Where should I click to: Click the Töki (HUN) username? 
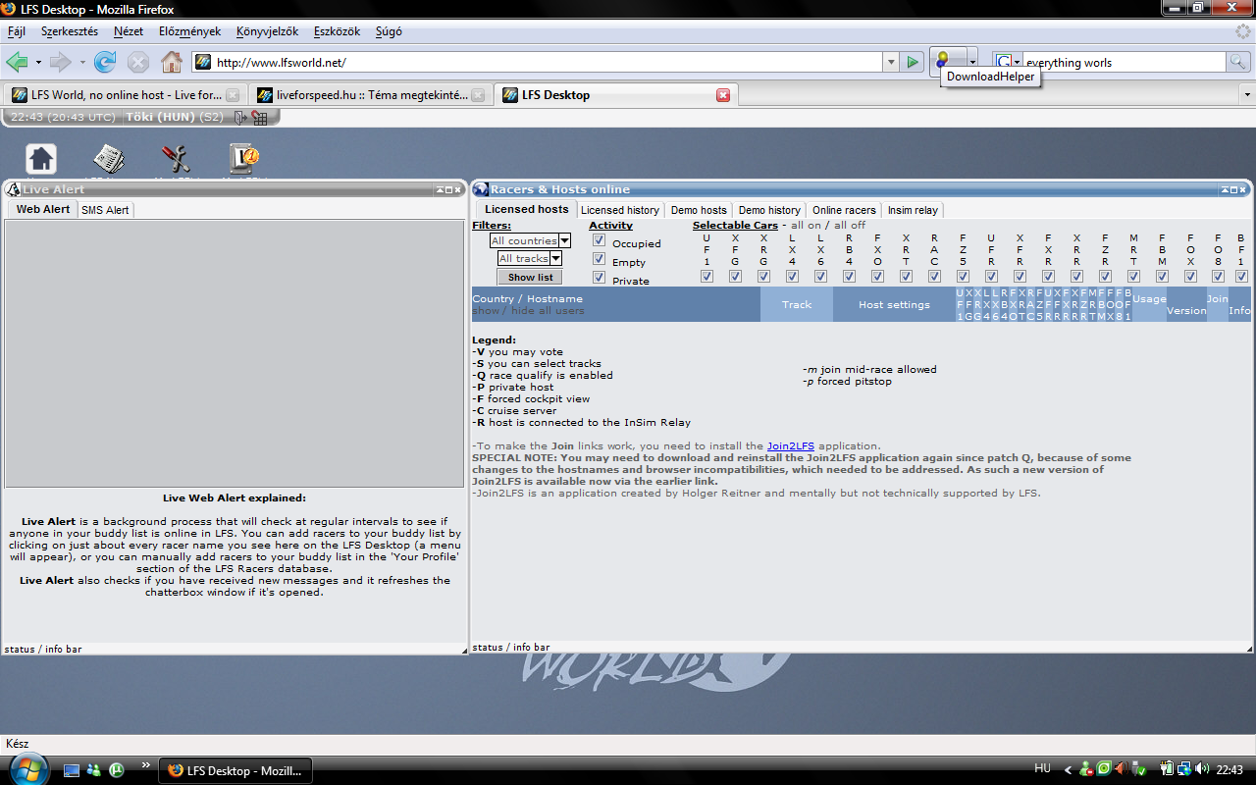click(x=161, y=118)
